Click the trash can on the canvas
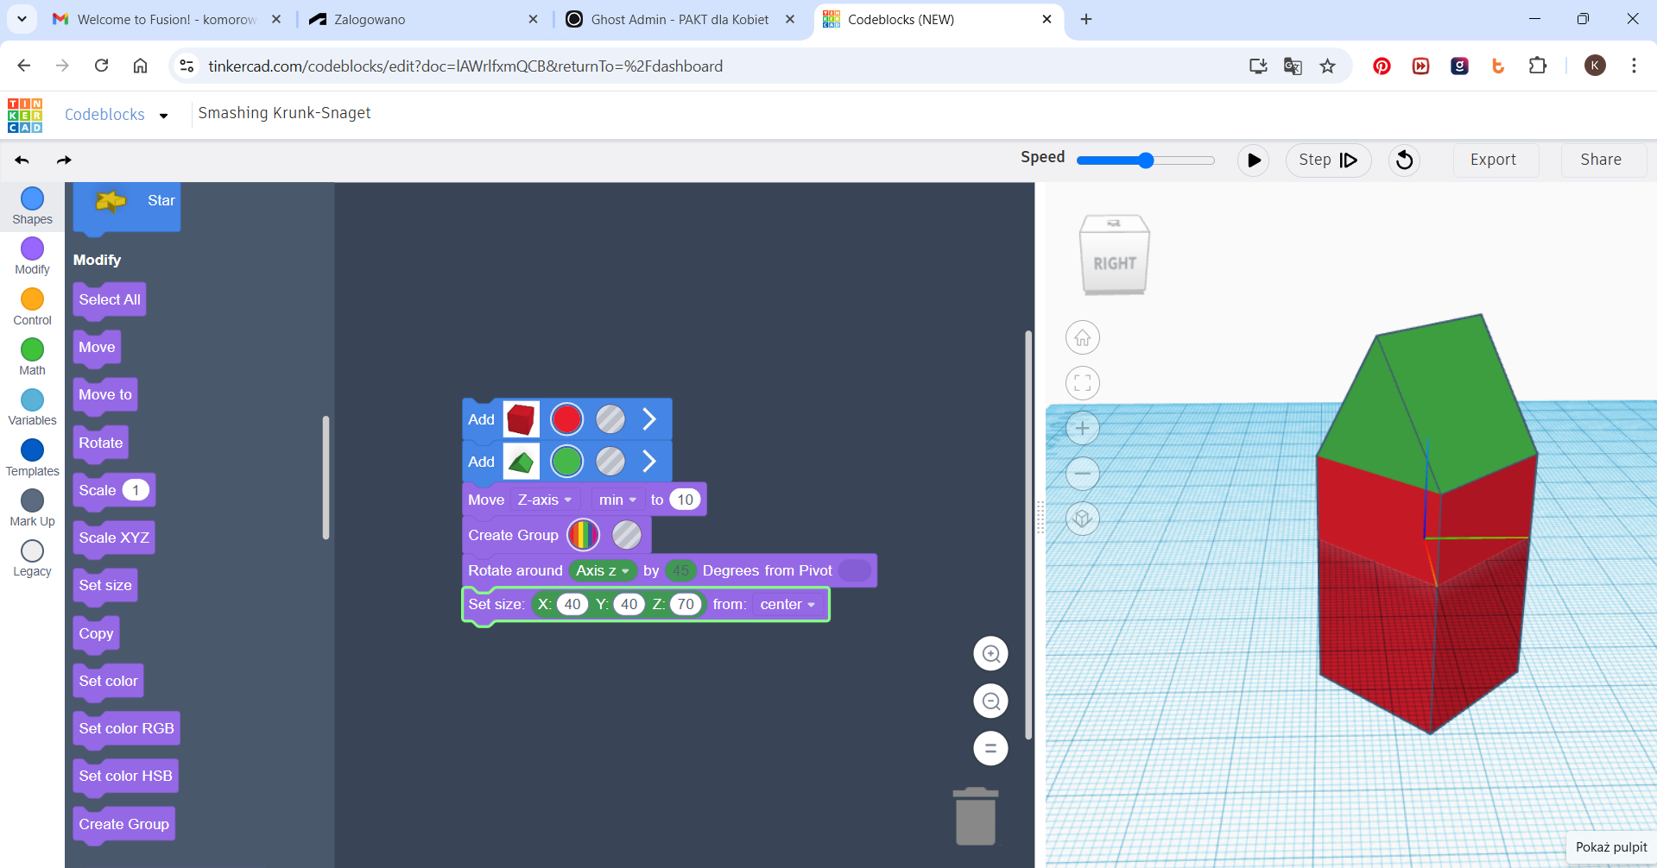 pos(976,816)
